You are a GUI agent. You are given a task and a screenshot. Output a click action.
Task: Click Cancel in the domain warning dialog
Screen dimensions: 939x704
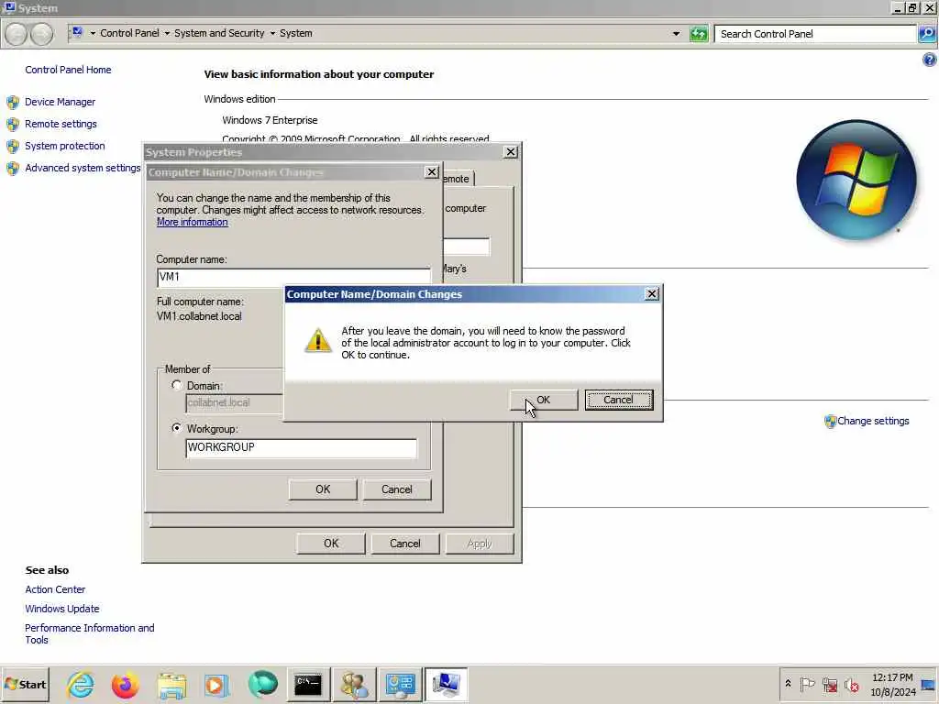[618, 400]
